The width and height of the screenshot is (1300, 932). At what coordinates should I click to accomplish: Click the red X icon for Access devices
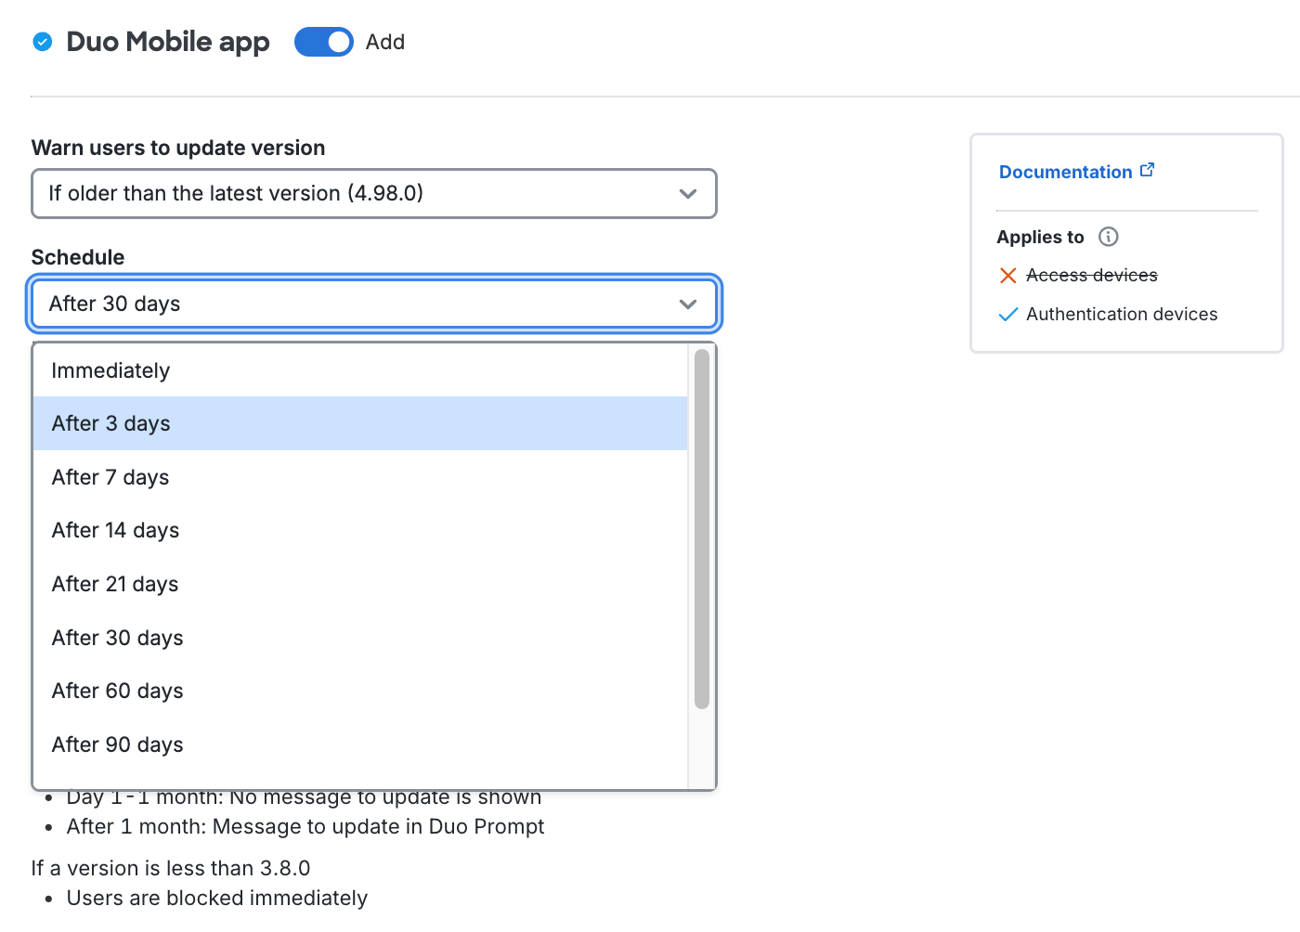pyautogui.click(x=1007, y=276)
